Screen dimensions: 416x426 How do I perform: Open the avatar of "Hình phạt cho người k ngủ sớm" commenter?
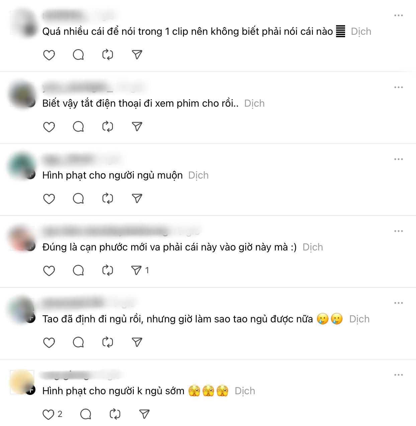coord(22,382)
